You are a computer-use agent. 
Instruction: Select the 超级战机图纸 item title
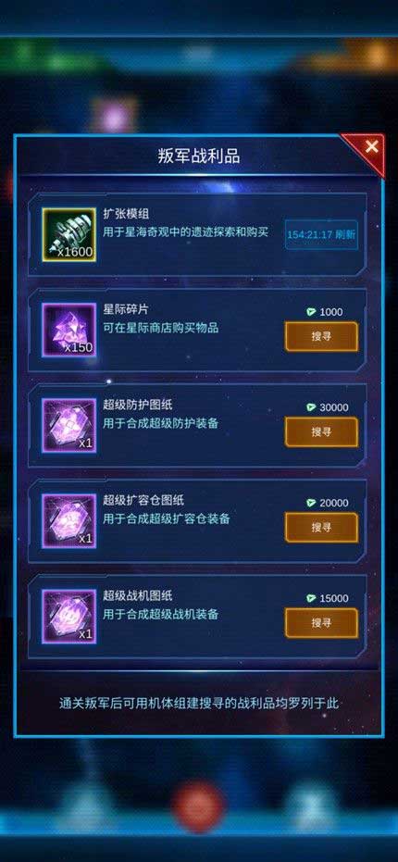point(138,596)
